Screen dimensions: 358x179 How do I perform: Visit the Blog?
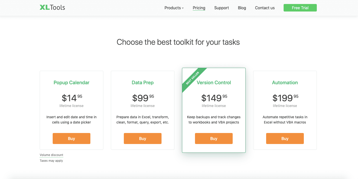(x=242, y=8)
